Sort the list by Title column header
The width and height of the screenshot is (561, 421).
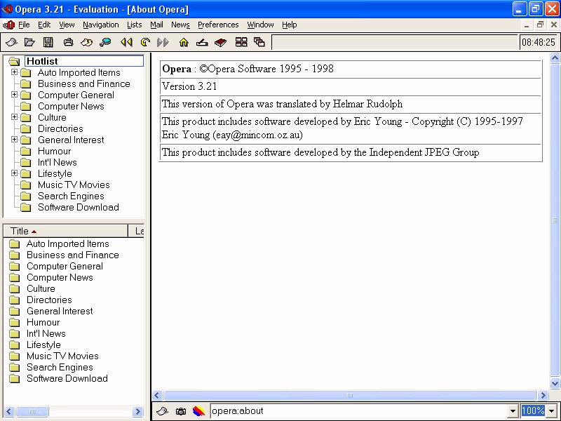(x=65, y=232)
